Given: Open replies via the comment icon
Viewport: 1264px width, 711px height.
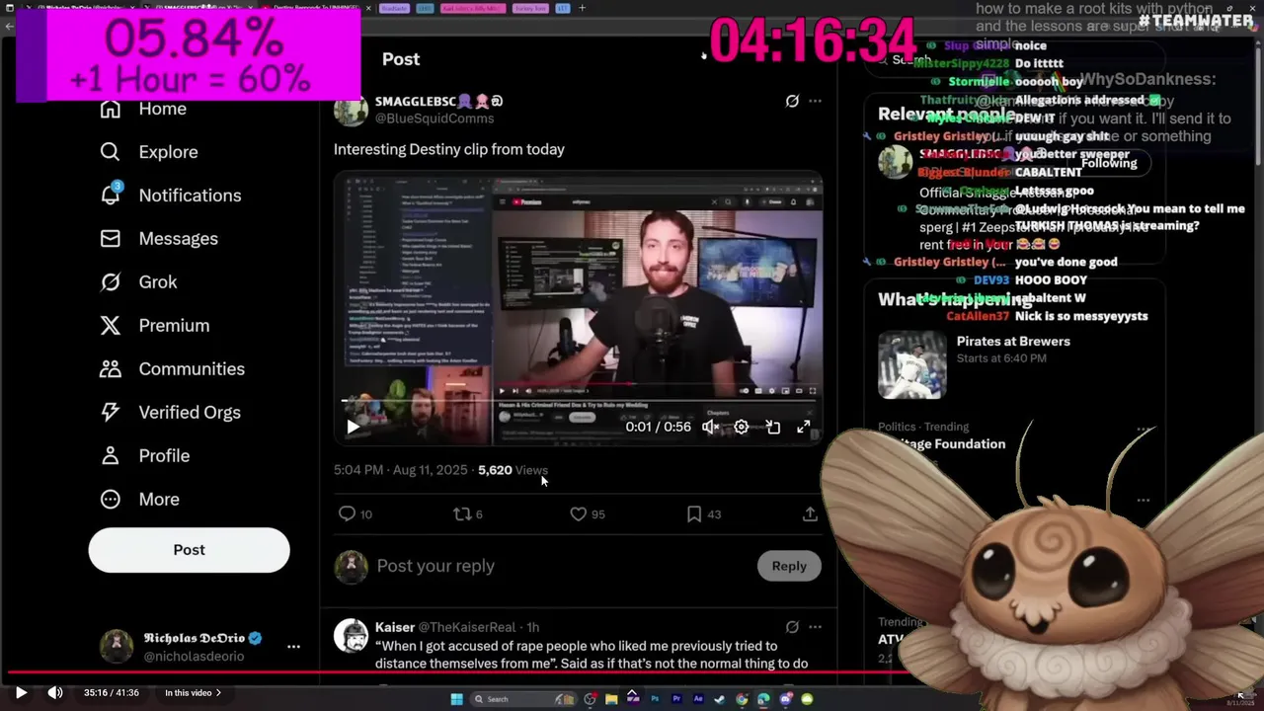Looking at the screenshot, I should click(347, 513).
